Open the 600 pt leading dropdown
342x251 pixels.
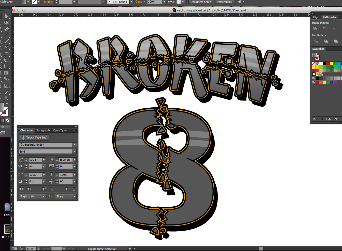click(x=75, y=160)
